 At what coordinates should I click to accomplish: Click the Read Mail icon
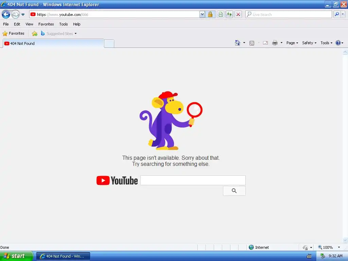(265, 43)
